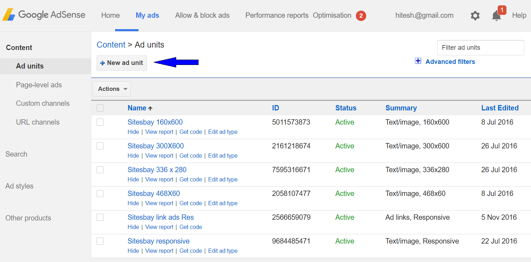The image size is (531, 262).
Task: Click the plus icon beside Advanced filters
Action: click(418, 61)
